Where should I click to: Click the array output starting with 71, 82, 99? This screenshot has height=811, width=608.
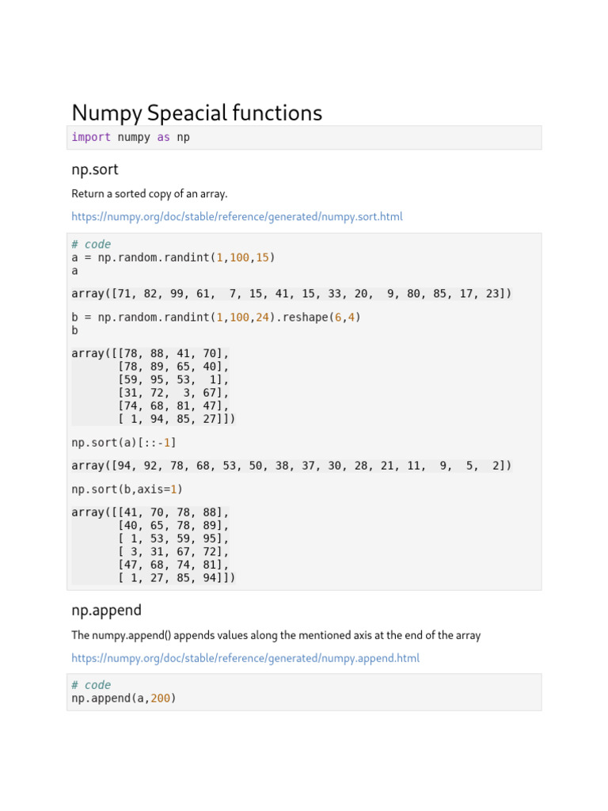[x=291, y=294]
